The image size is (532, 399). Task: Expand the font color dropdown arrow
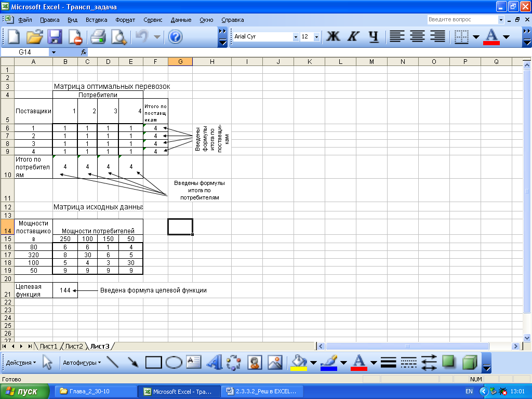[506, 37]
